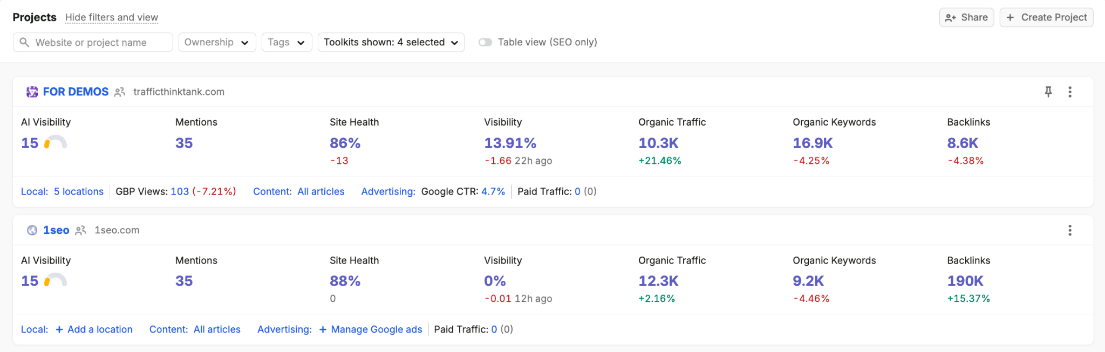Open the FOR DEMOS three-dot menu

tap(1070, 92)
